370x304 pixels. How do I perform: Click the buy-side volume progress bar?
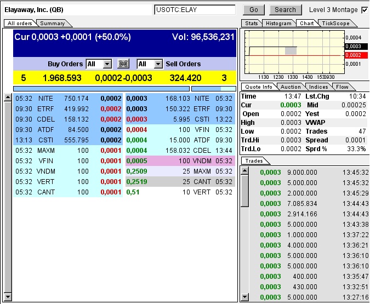(x=101, y=89)
